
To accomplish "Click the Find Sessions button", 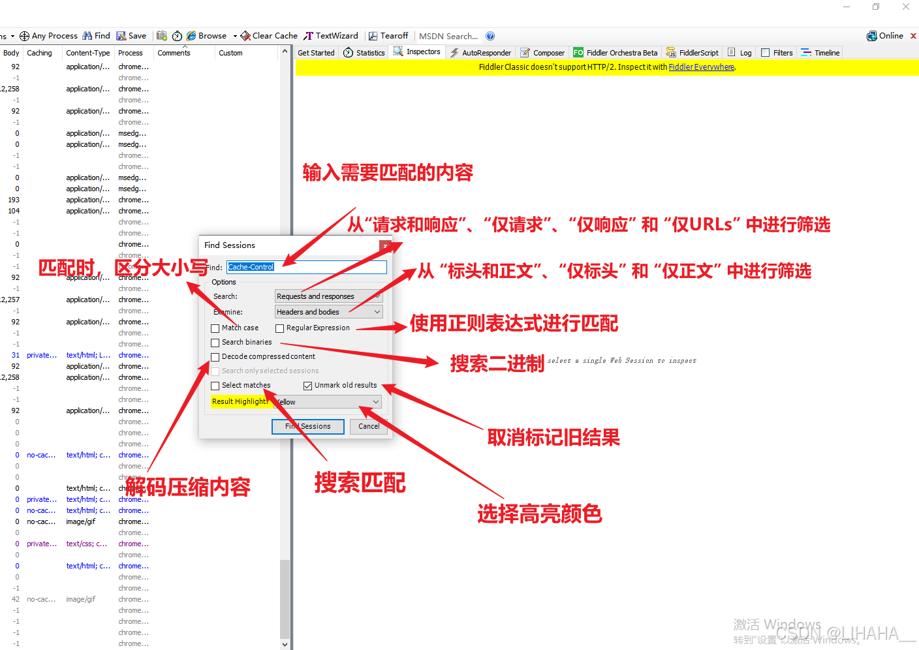I will 308,426.
